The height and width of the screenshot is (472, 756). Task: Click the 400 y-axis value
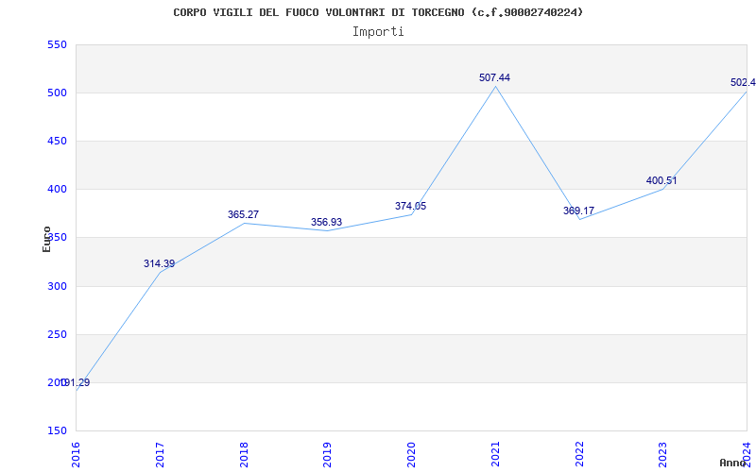coord(57,190)
